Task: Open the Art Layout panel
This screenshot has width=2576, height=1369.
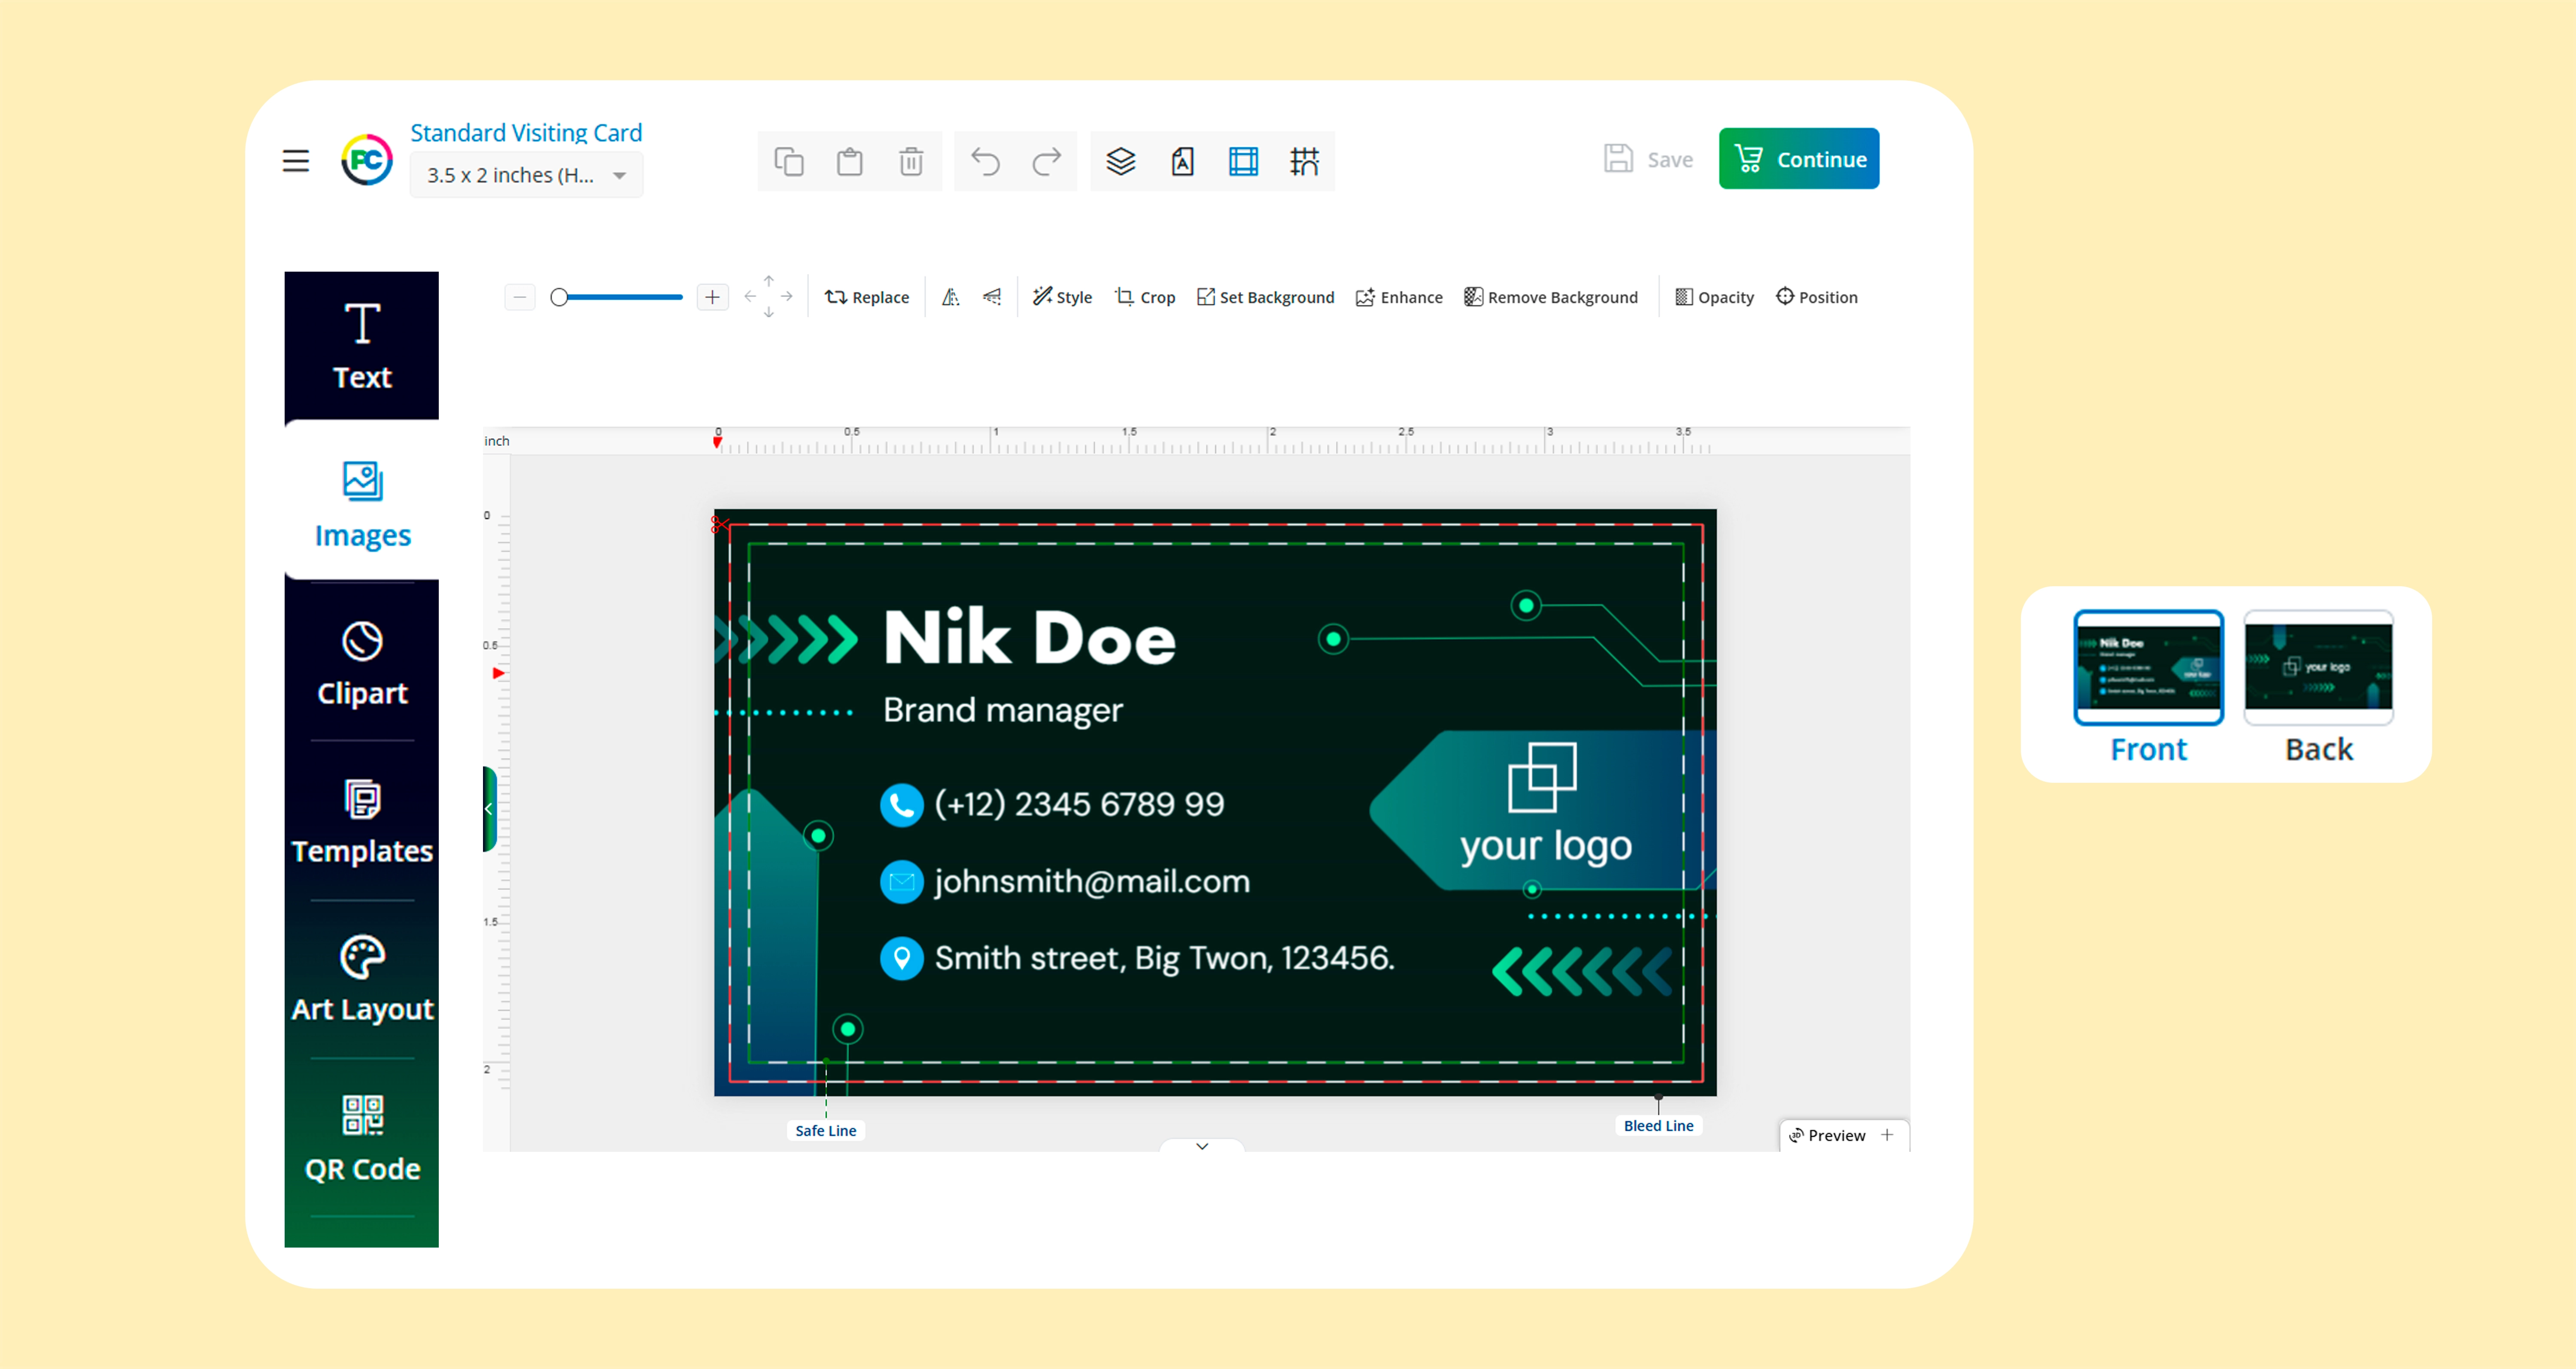Action: point(361,979)
